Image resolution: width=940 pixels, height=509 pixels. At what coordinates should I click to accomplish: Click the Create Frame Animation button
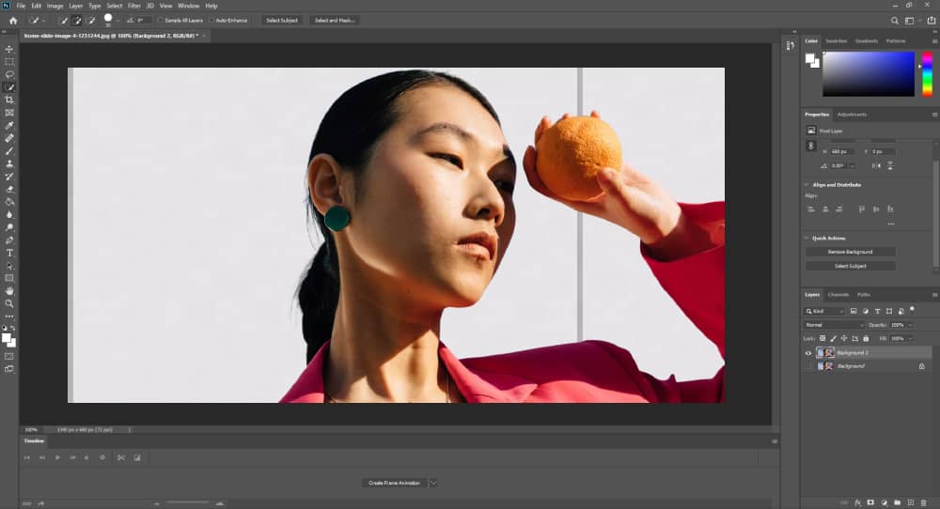tap(394, 483)
